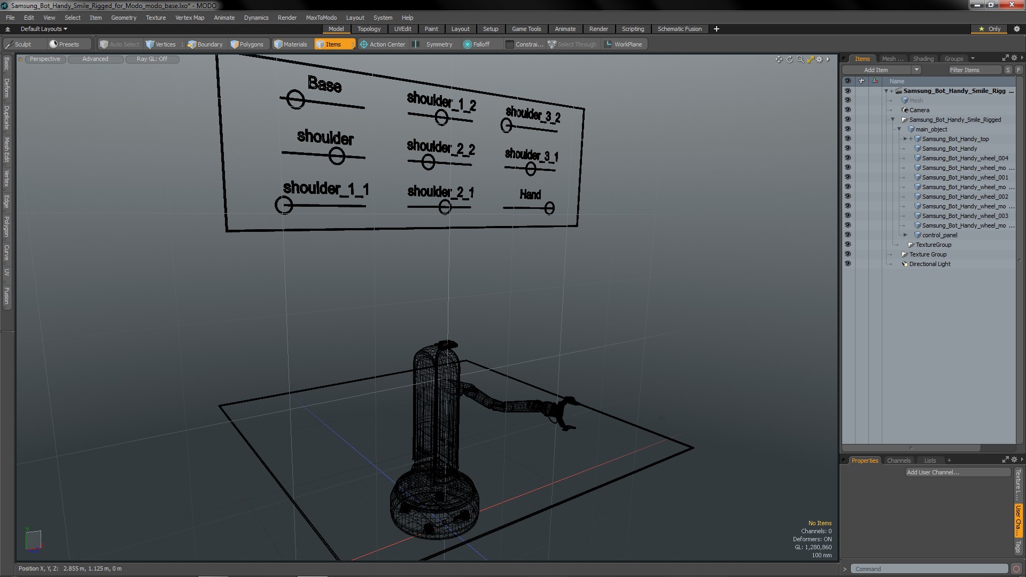Activate the Items selection mode
1026x577 pixels.
334,44
